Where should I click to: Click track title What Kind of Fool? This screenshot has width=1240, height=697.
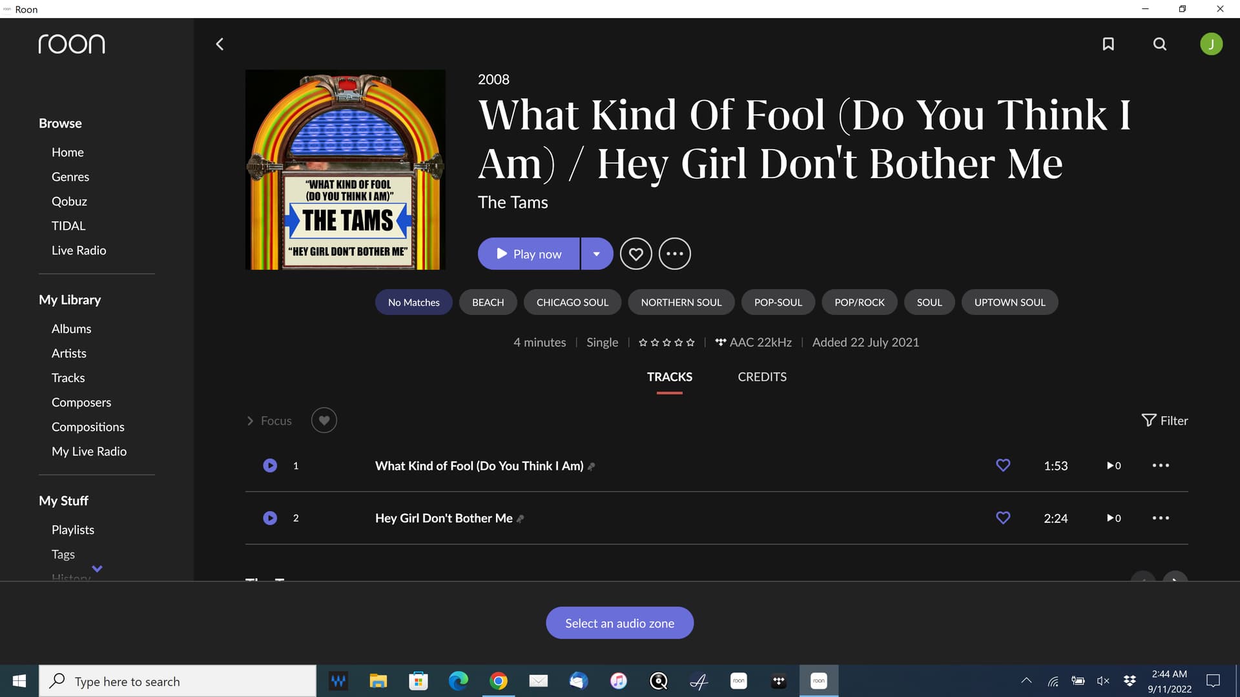coord(479,465)
